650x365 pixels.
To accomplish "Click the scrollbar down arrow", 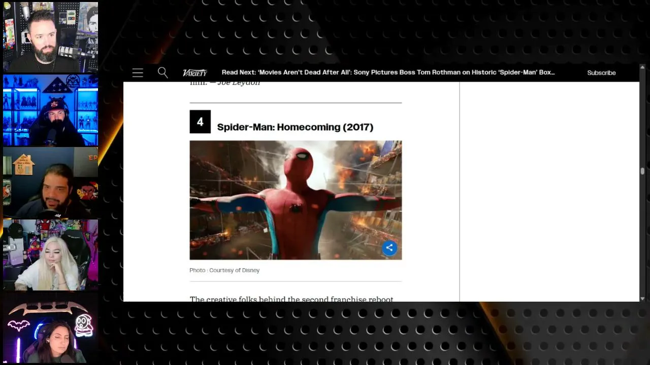I will click(x=642, y=299).
